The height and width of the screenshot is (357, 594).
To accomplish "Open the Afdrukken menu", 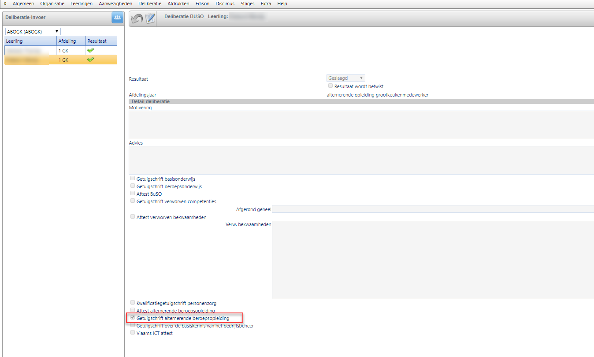I will 178,4.
